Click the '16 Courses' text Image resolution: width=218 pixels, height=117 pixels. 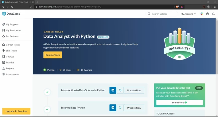[x=86, y=70]
